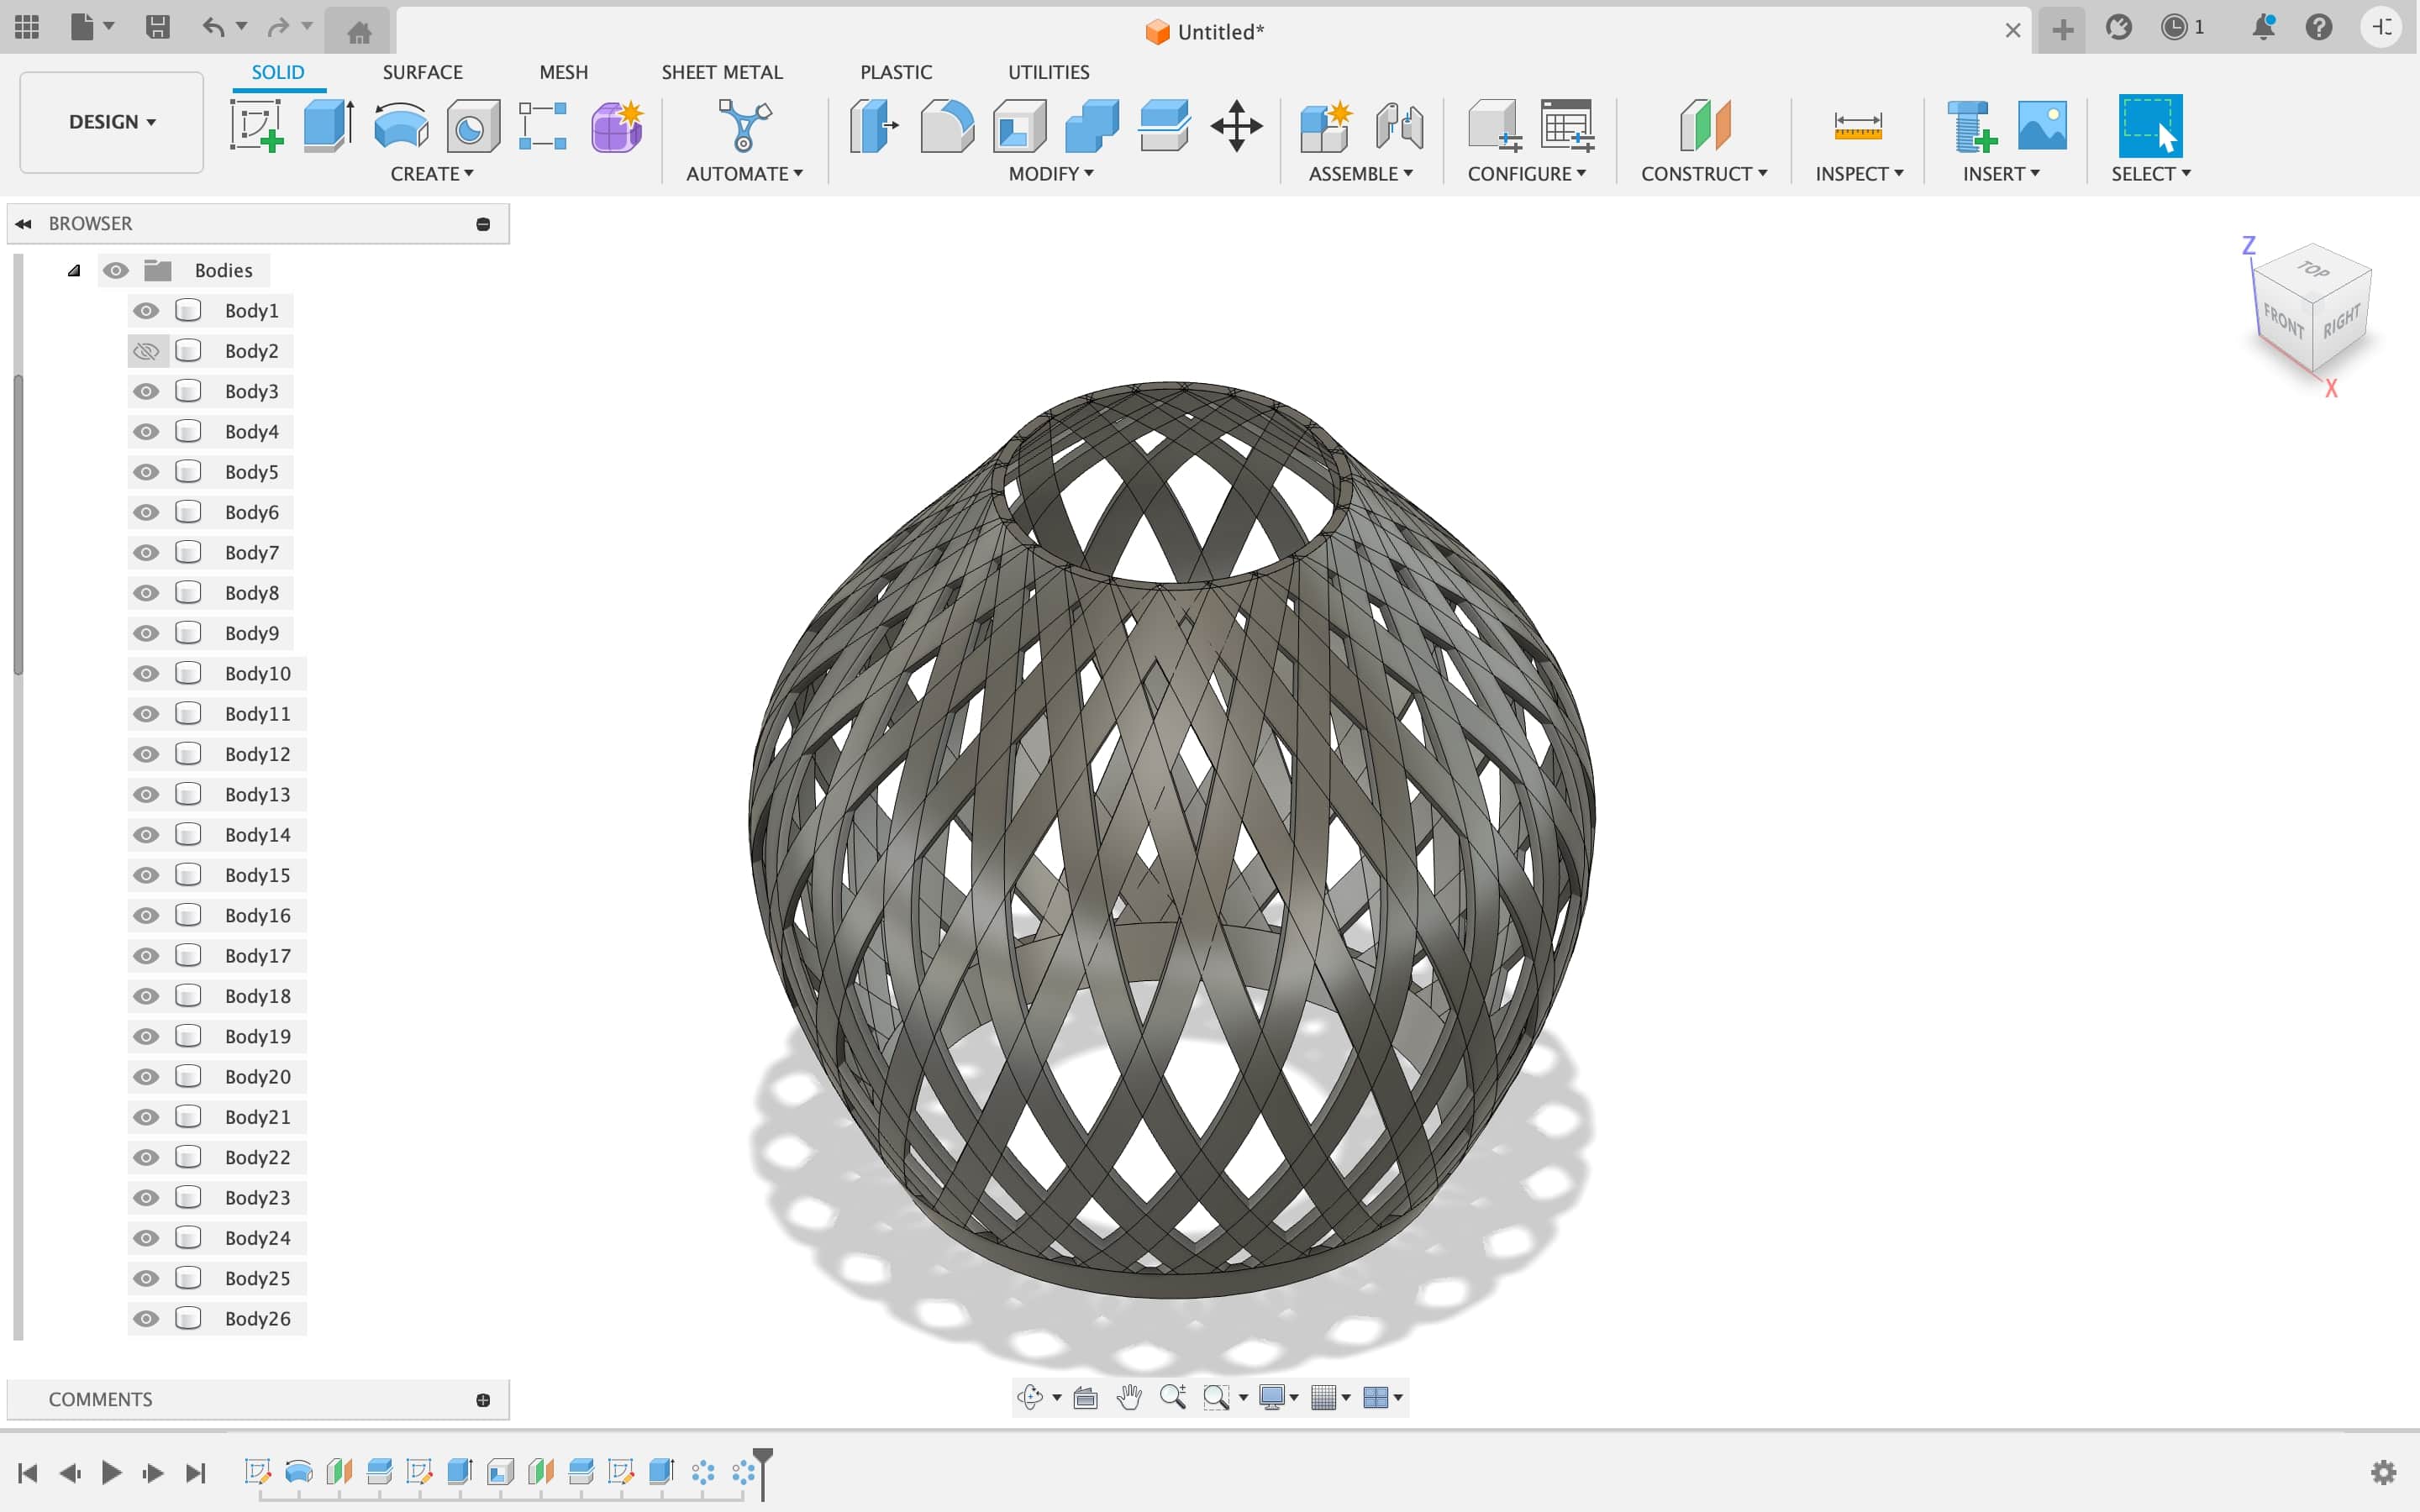Hide Body7 in the browser

[x=146, y=553]
